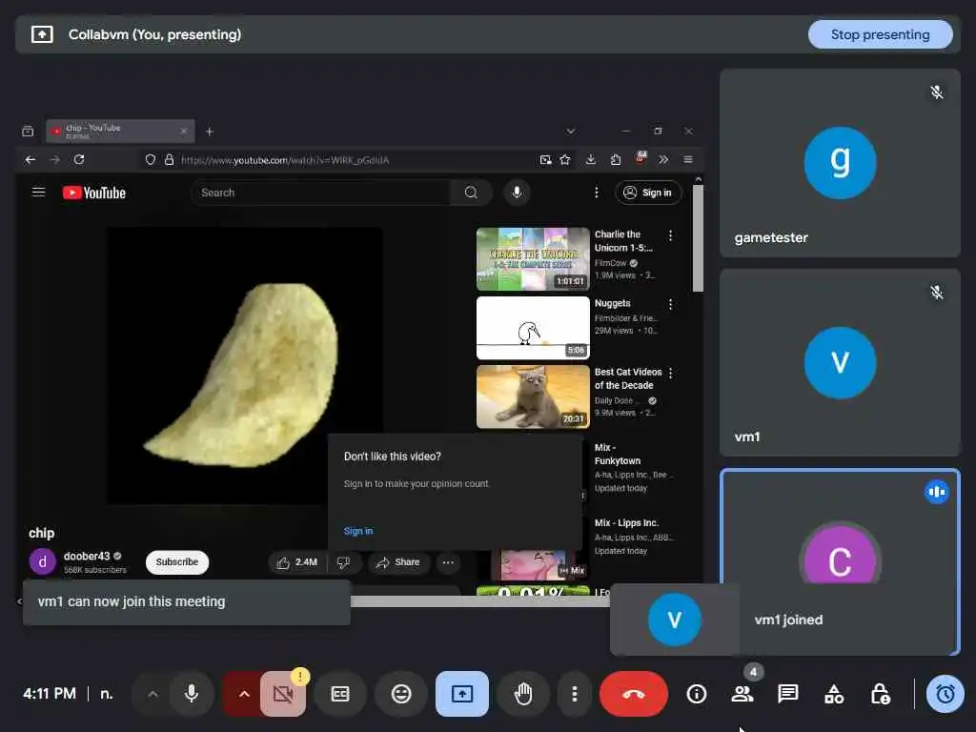Click the horizontal scrollbar under the page
This screenshot has height=732, width=976.
point(479,601)
